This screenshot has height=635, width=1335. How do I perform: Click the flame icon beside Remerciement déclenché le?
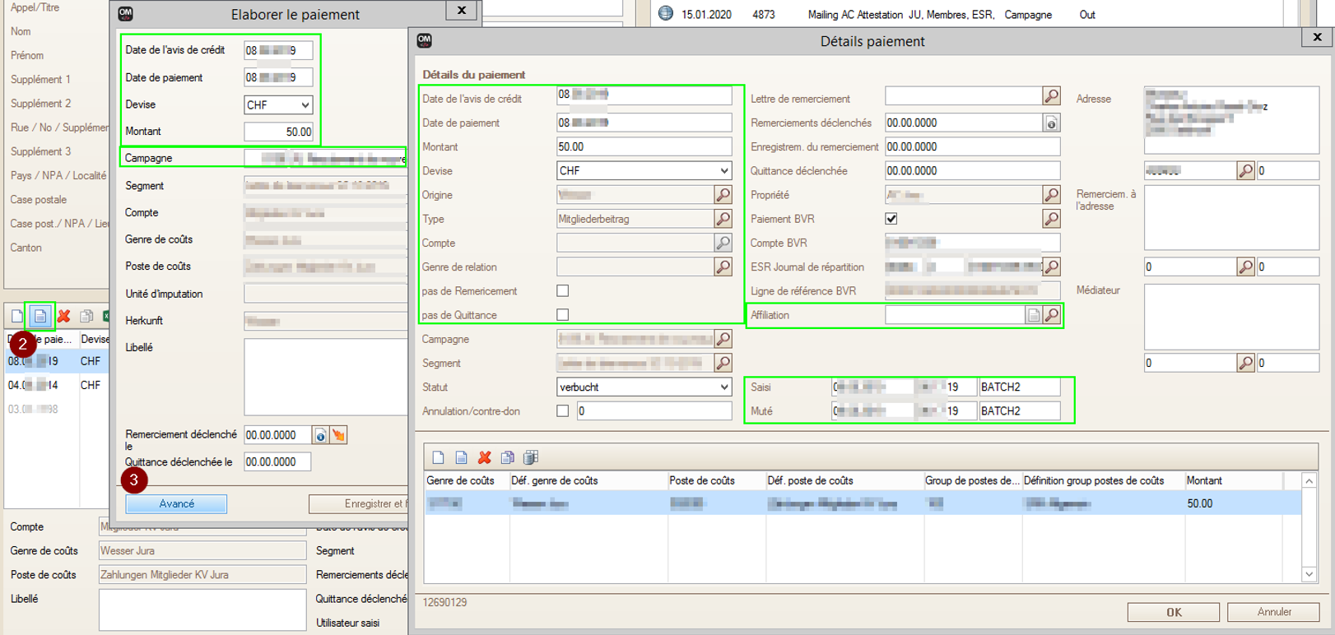tap(338, 435)
